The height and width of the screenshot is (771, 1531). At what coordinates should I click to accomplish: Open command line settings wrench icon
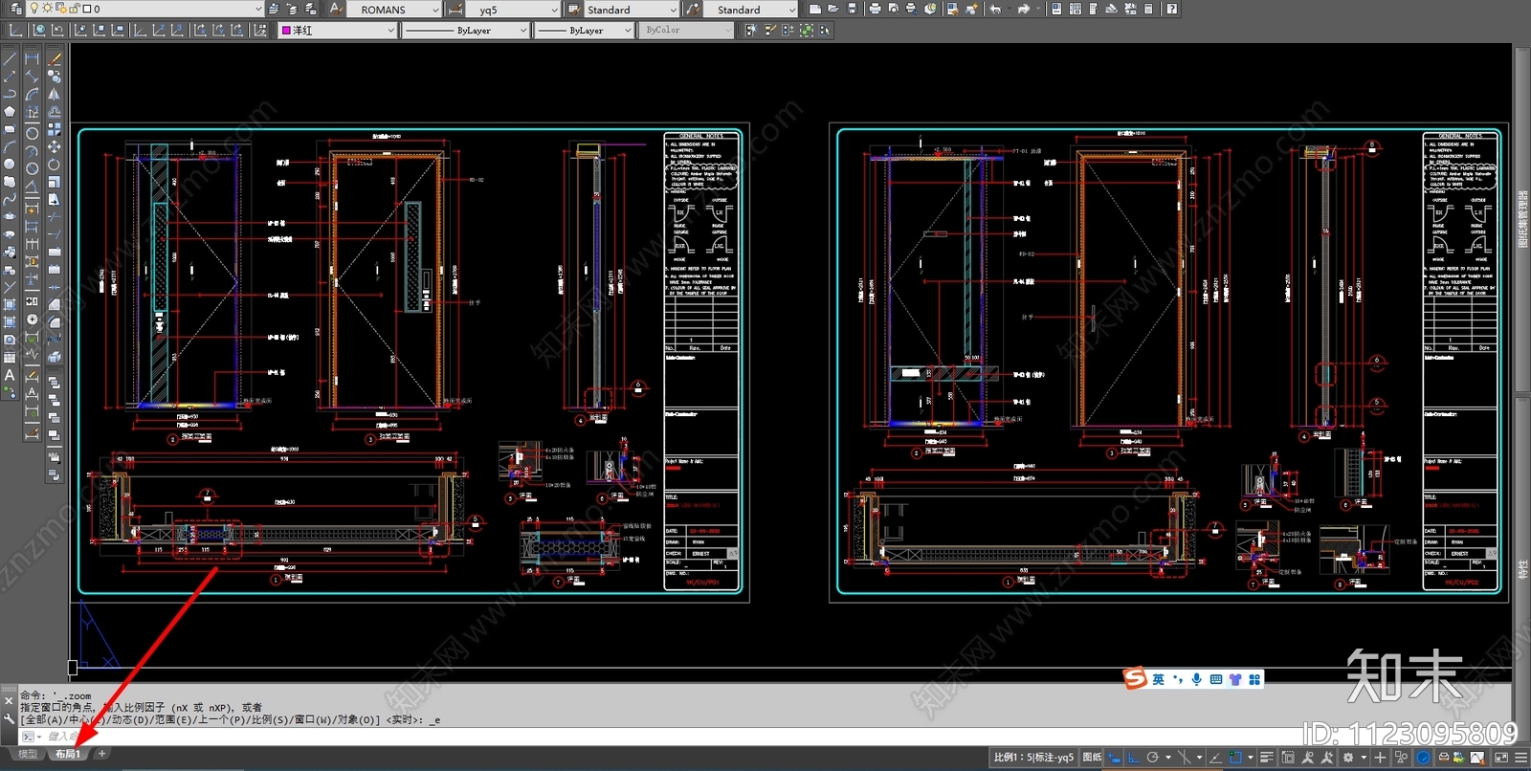click(9, 718)
